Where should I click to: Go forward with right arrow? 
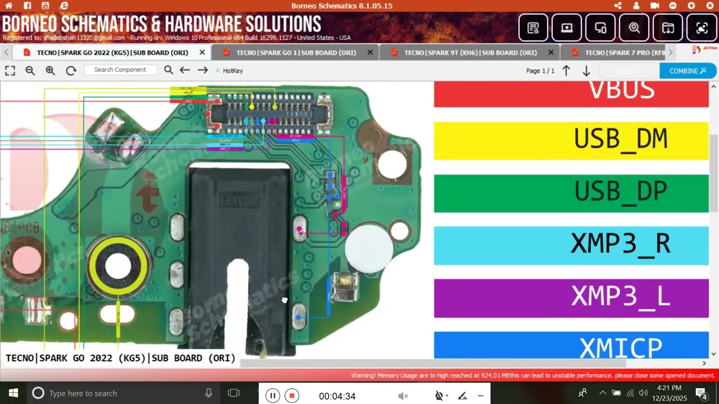coord(203,70)
